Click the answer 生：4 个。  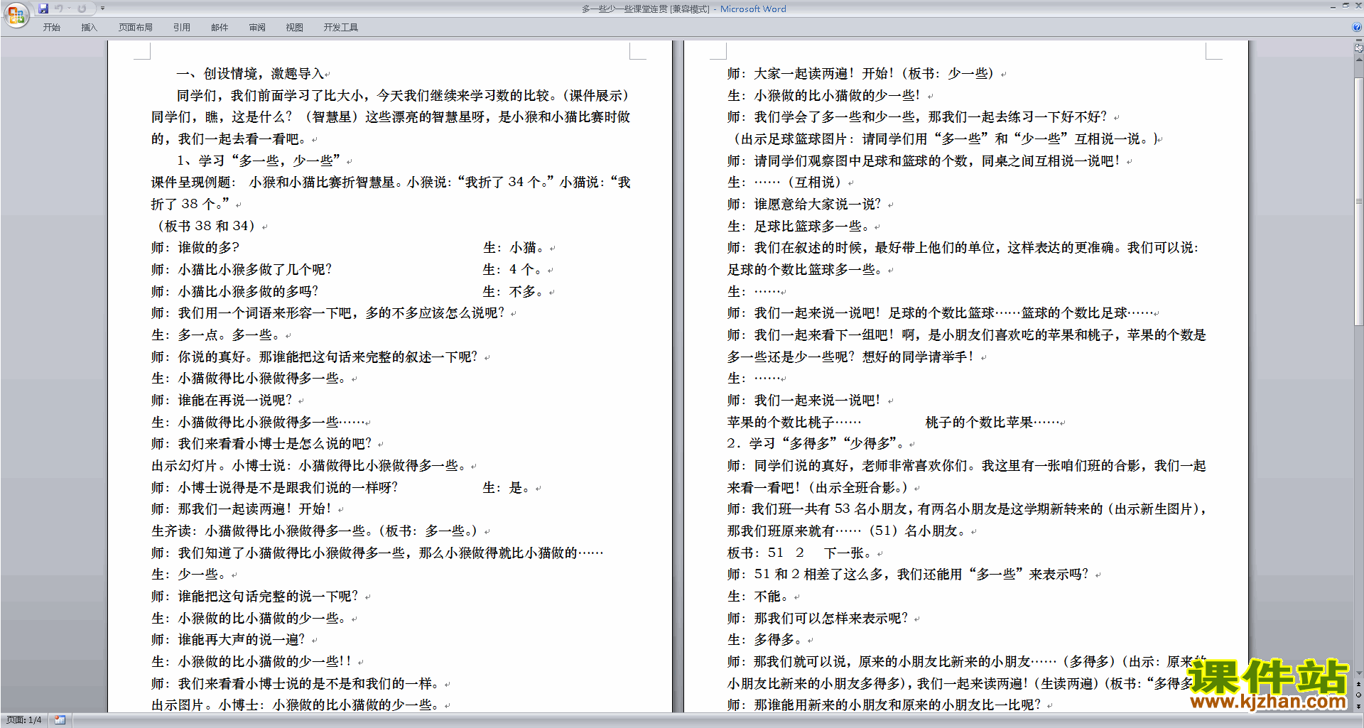click(x=514, y=270)
